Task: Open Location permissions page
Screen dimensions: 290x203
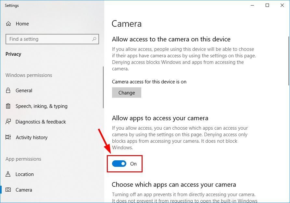Action: pos(24,174)
